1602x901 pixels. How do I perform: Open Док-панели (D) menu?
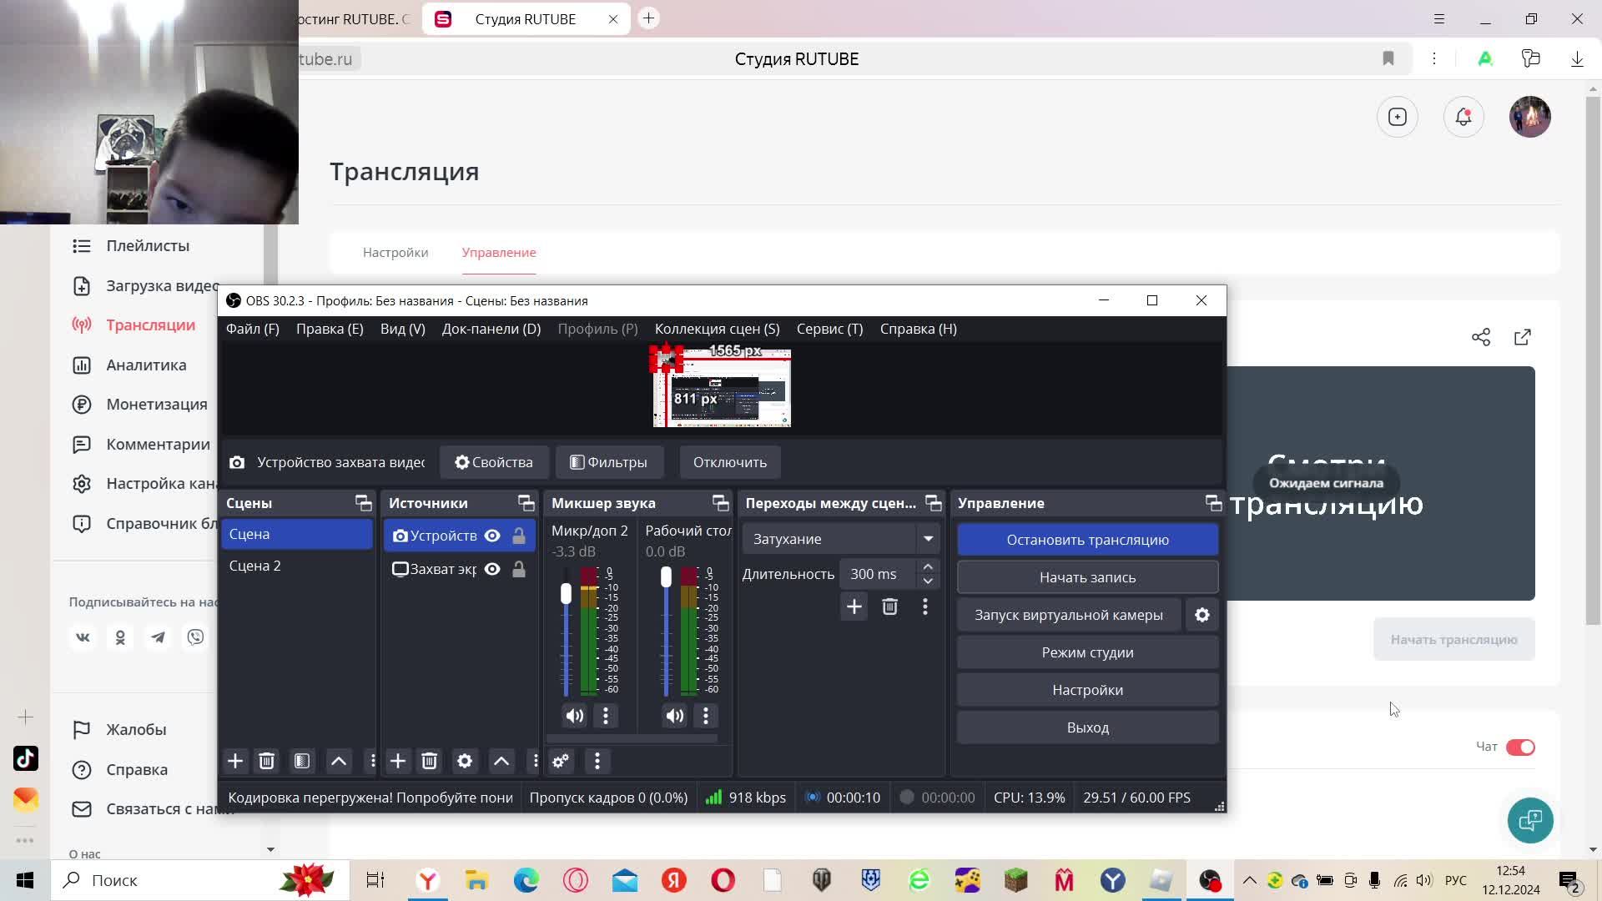click(x=491, y=329)
